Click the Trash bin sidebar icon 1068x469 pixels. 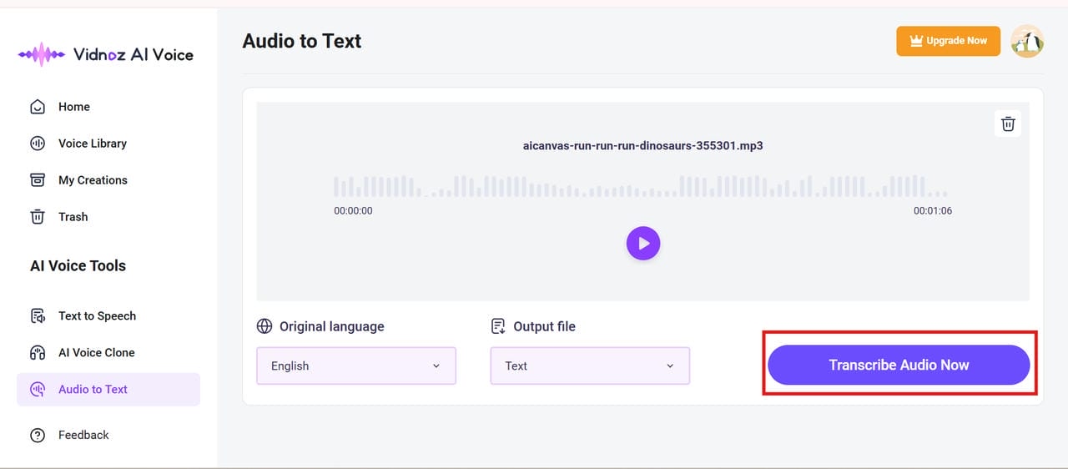click(x=38, y=217)
